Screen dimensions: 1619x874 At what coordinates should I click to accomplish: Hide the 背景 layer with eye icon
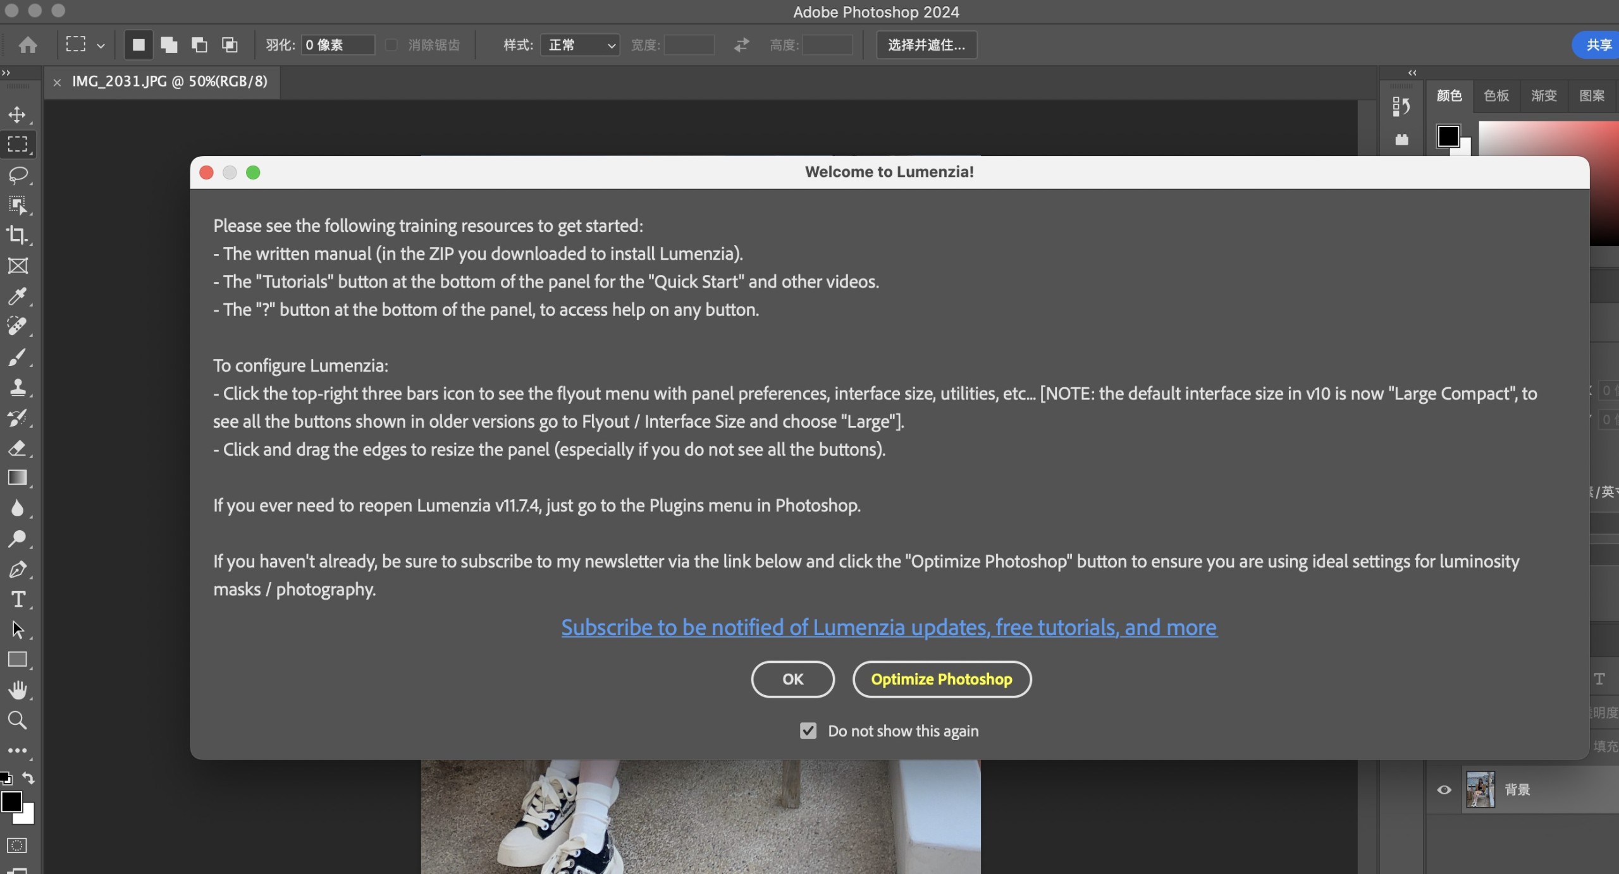pos(1444,789)
